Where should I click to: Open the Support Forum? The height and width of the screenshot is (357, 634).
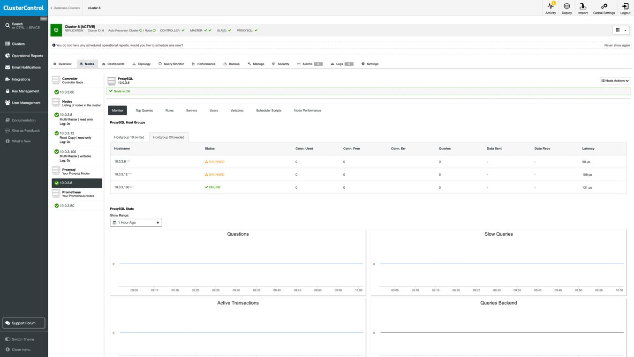pyautogui.click(x=23, y=323)
